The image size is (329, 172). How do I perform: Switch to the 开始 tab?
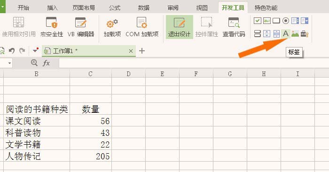(23, 8)
